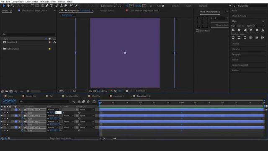Click the Stroke color swatch
268x151 pixels.
tap(144, 6)
